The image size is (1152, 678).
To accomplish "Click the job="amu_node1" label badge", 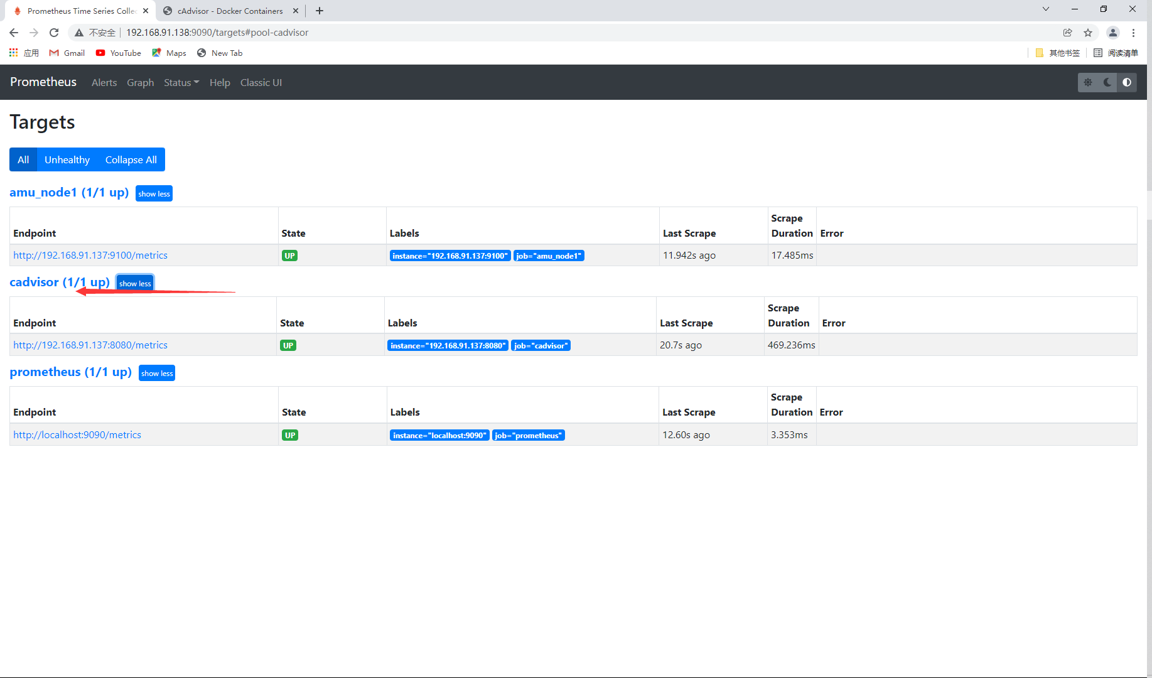I will [549, 256].
